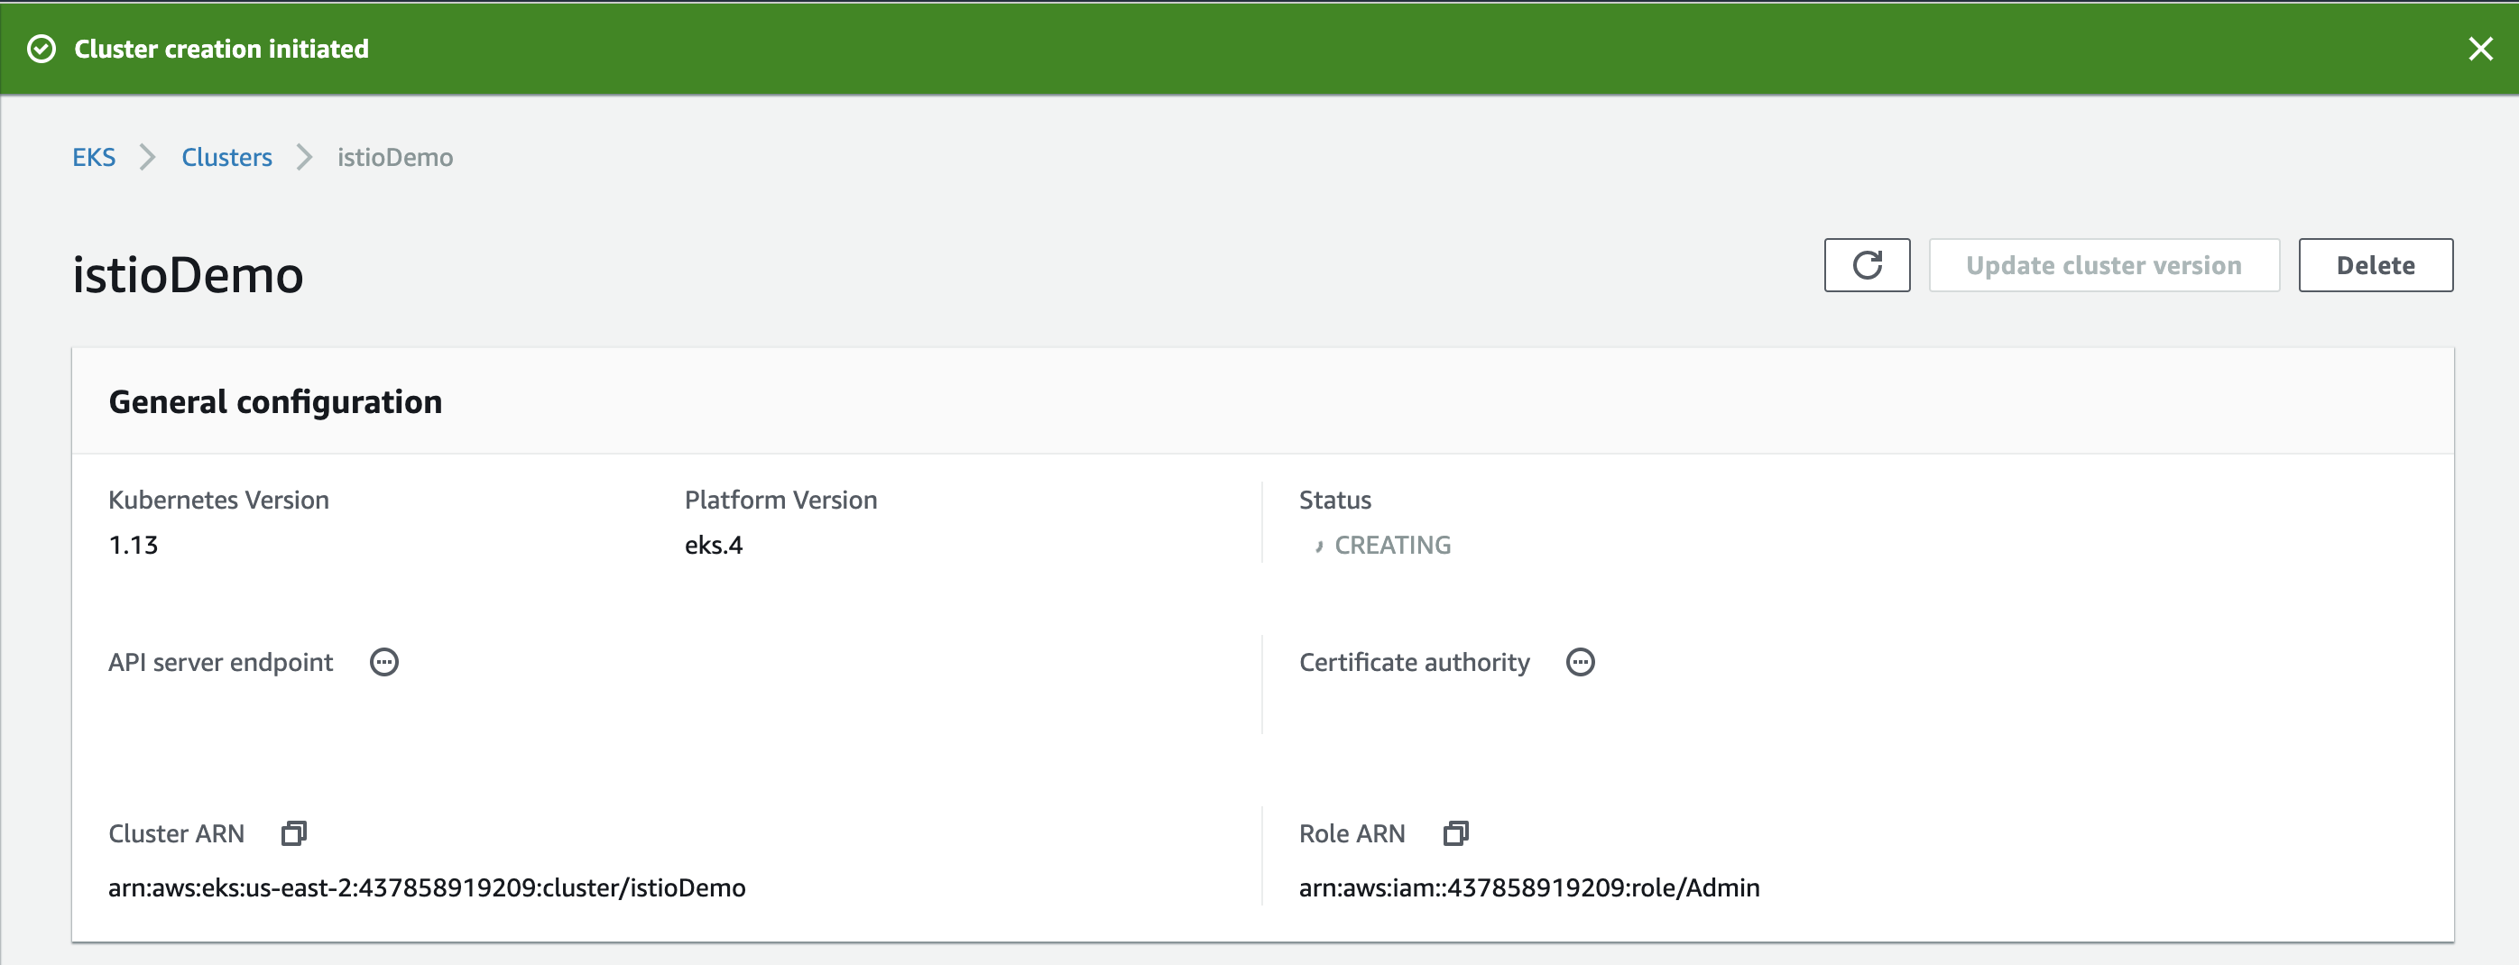Click the chevron after EKS breadcrumb
Screen dimensions: 2519x965
click(148, 158)
